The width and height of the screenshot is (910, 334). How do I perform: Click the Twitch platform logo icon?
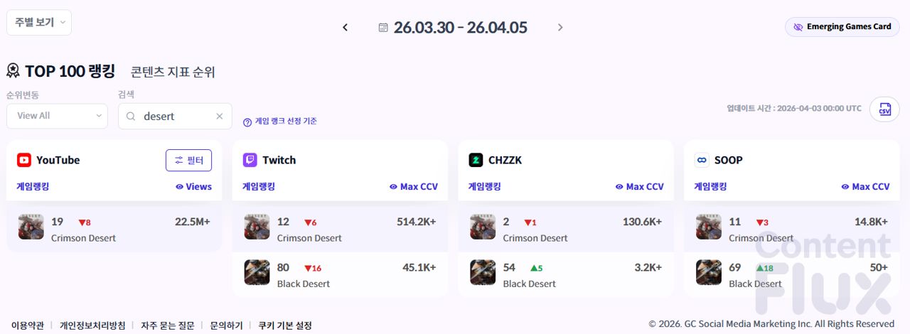pyautogui.click(x=250, y=160)
